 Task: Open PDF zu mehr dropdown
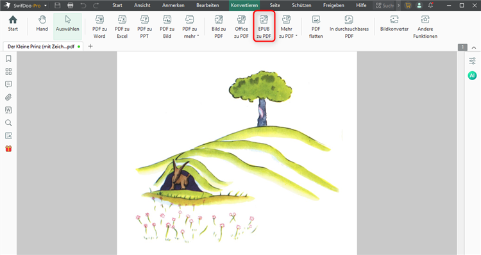pyautogui.click(x=190, y=27)
